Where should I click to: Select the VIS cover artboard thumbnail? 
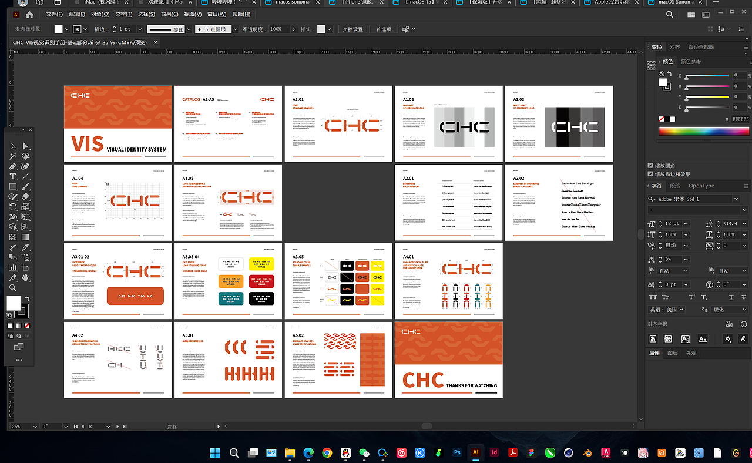(x=118, y=124)
